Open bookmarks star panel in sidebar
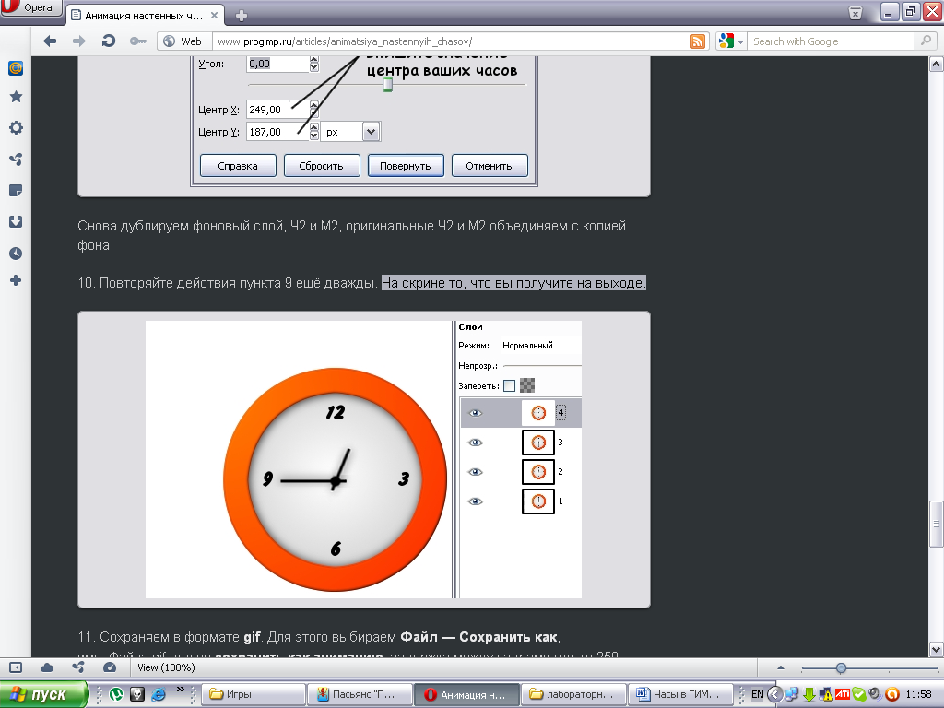Image resolution: width=944 pixels, height=708 pixels. pos(16,97)
